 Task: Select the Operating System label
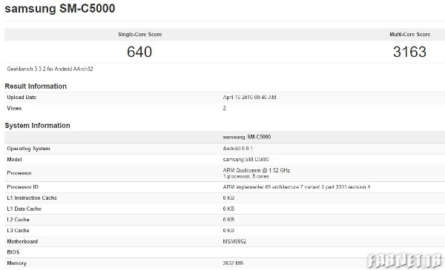coord(28,148)
